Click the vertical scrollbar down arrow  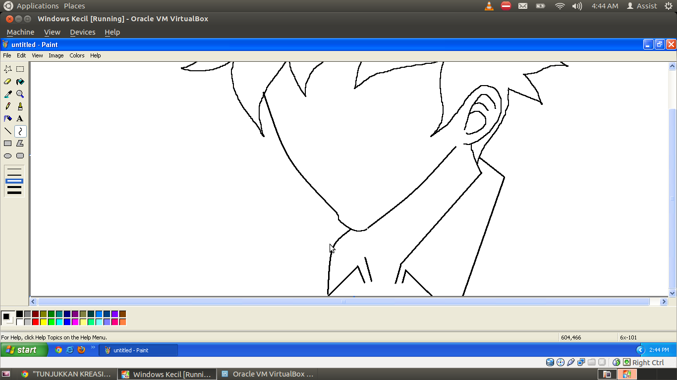[673, 293]
